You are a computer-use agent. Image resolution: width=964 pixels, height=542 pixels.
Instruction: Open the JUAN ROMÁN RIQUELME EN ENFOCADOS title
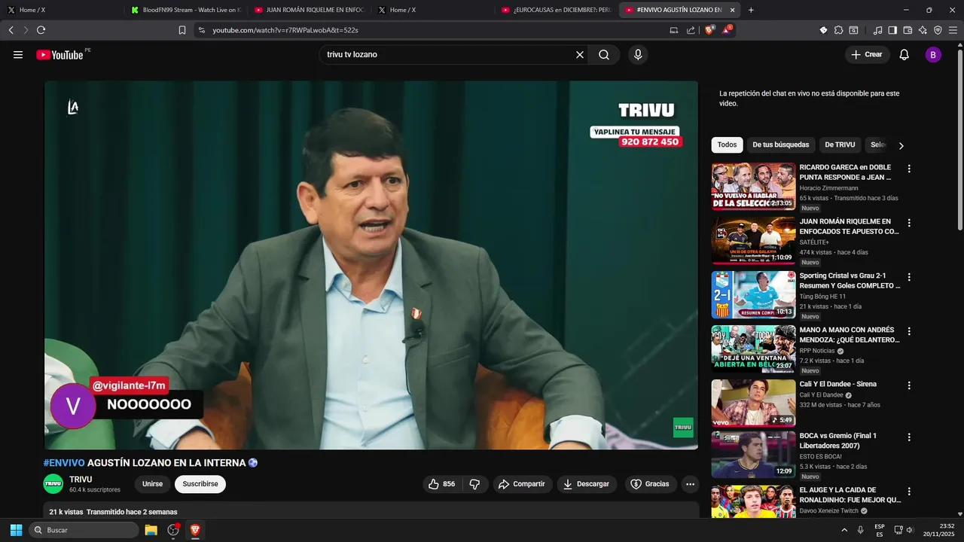pos(849,227)
